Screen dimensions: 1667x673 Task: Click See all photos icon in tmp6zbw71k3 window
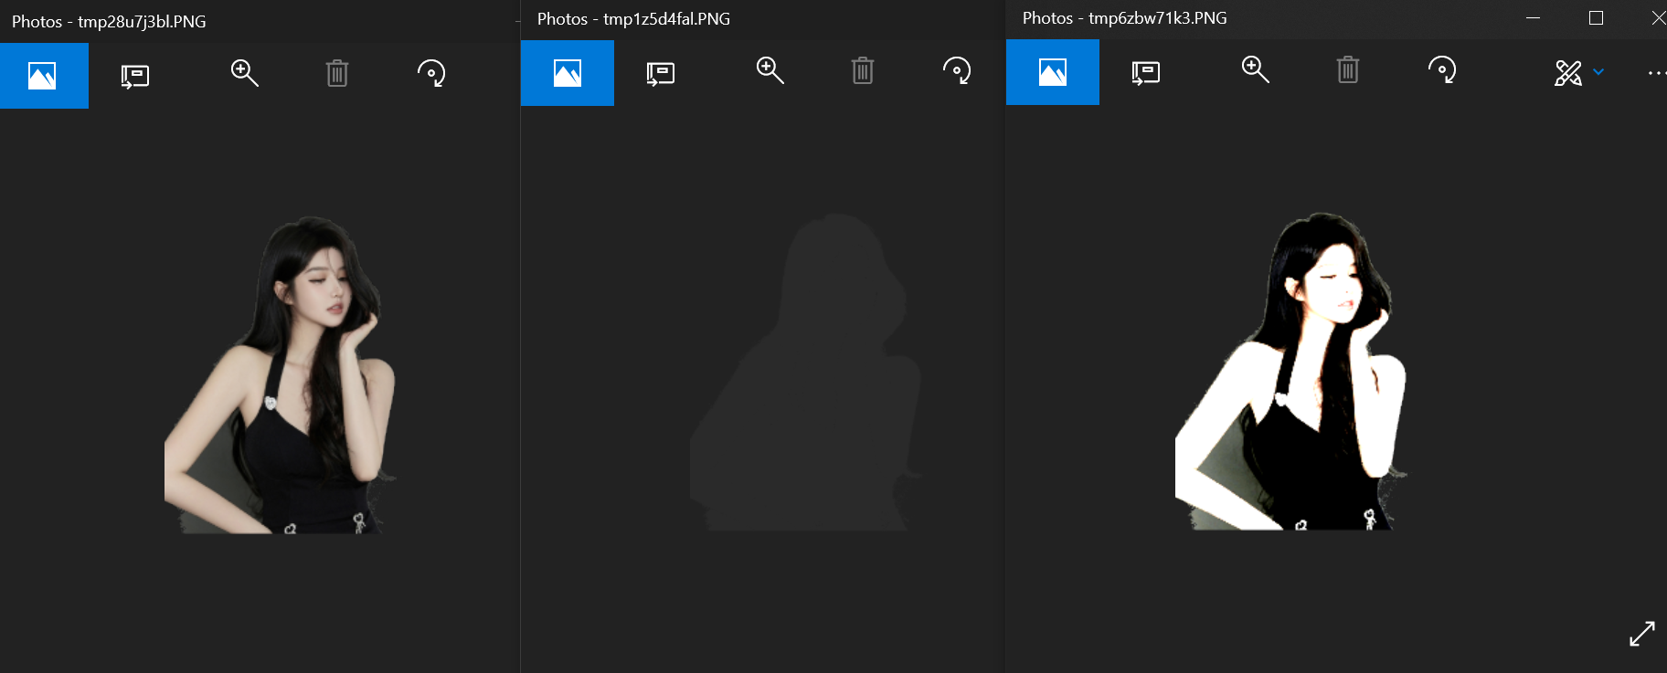pyautogui.click(x=1053, y=72)
